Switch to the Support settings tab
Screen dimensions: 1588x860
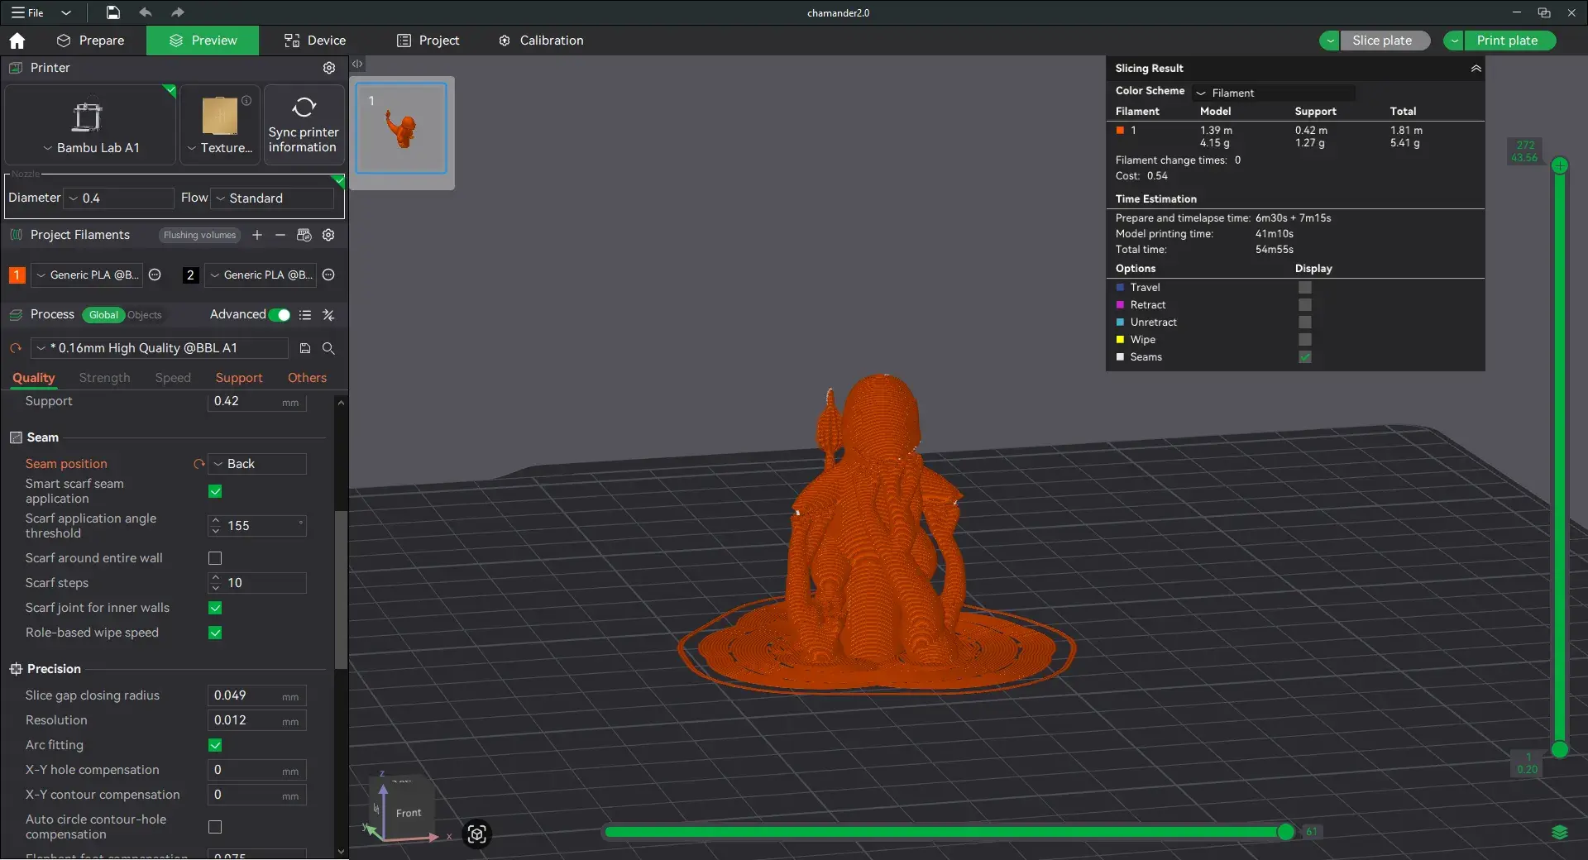click(239, 378)
